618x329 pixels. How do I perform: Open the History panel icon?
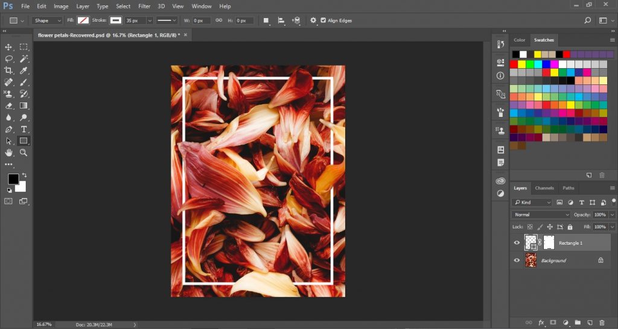(500, 45)
